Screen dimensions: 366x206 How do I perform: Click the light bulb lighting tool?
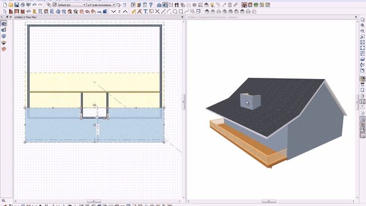[x=212, y=5]
